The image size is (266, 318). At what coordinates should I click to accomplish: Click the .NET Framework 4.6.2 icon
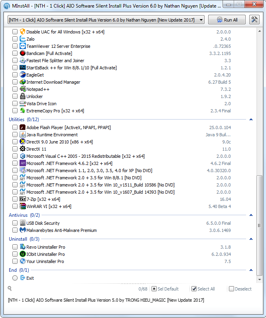pos(22,163)
